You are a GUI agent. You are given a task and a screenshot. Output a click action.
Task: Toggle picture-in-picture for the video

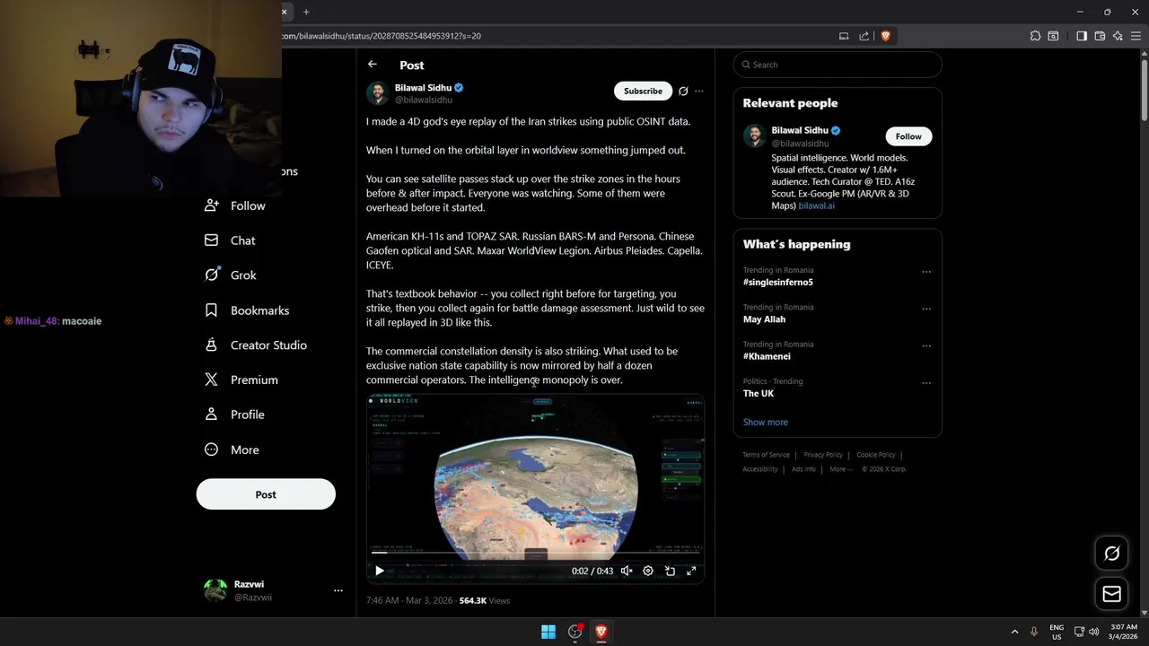[670, 571]
